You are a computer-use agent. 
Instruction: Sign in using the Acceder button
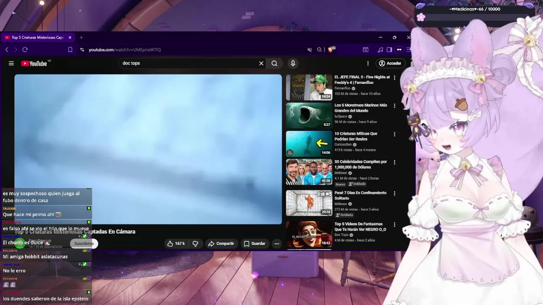pos(390,63)
